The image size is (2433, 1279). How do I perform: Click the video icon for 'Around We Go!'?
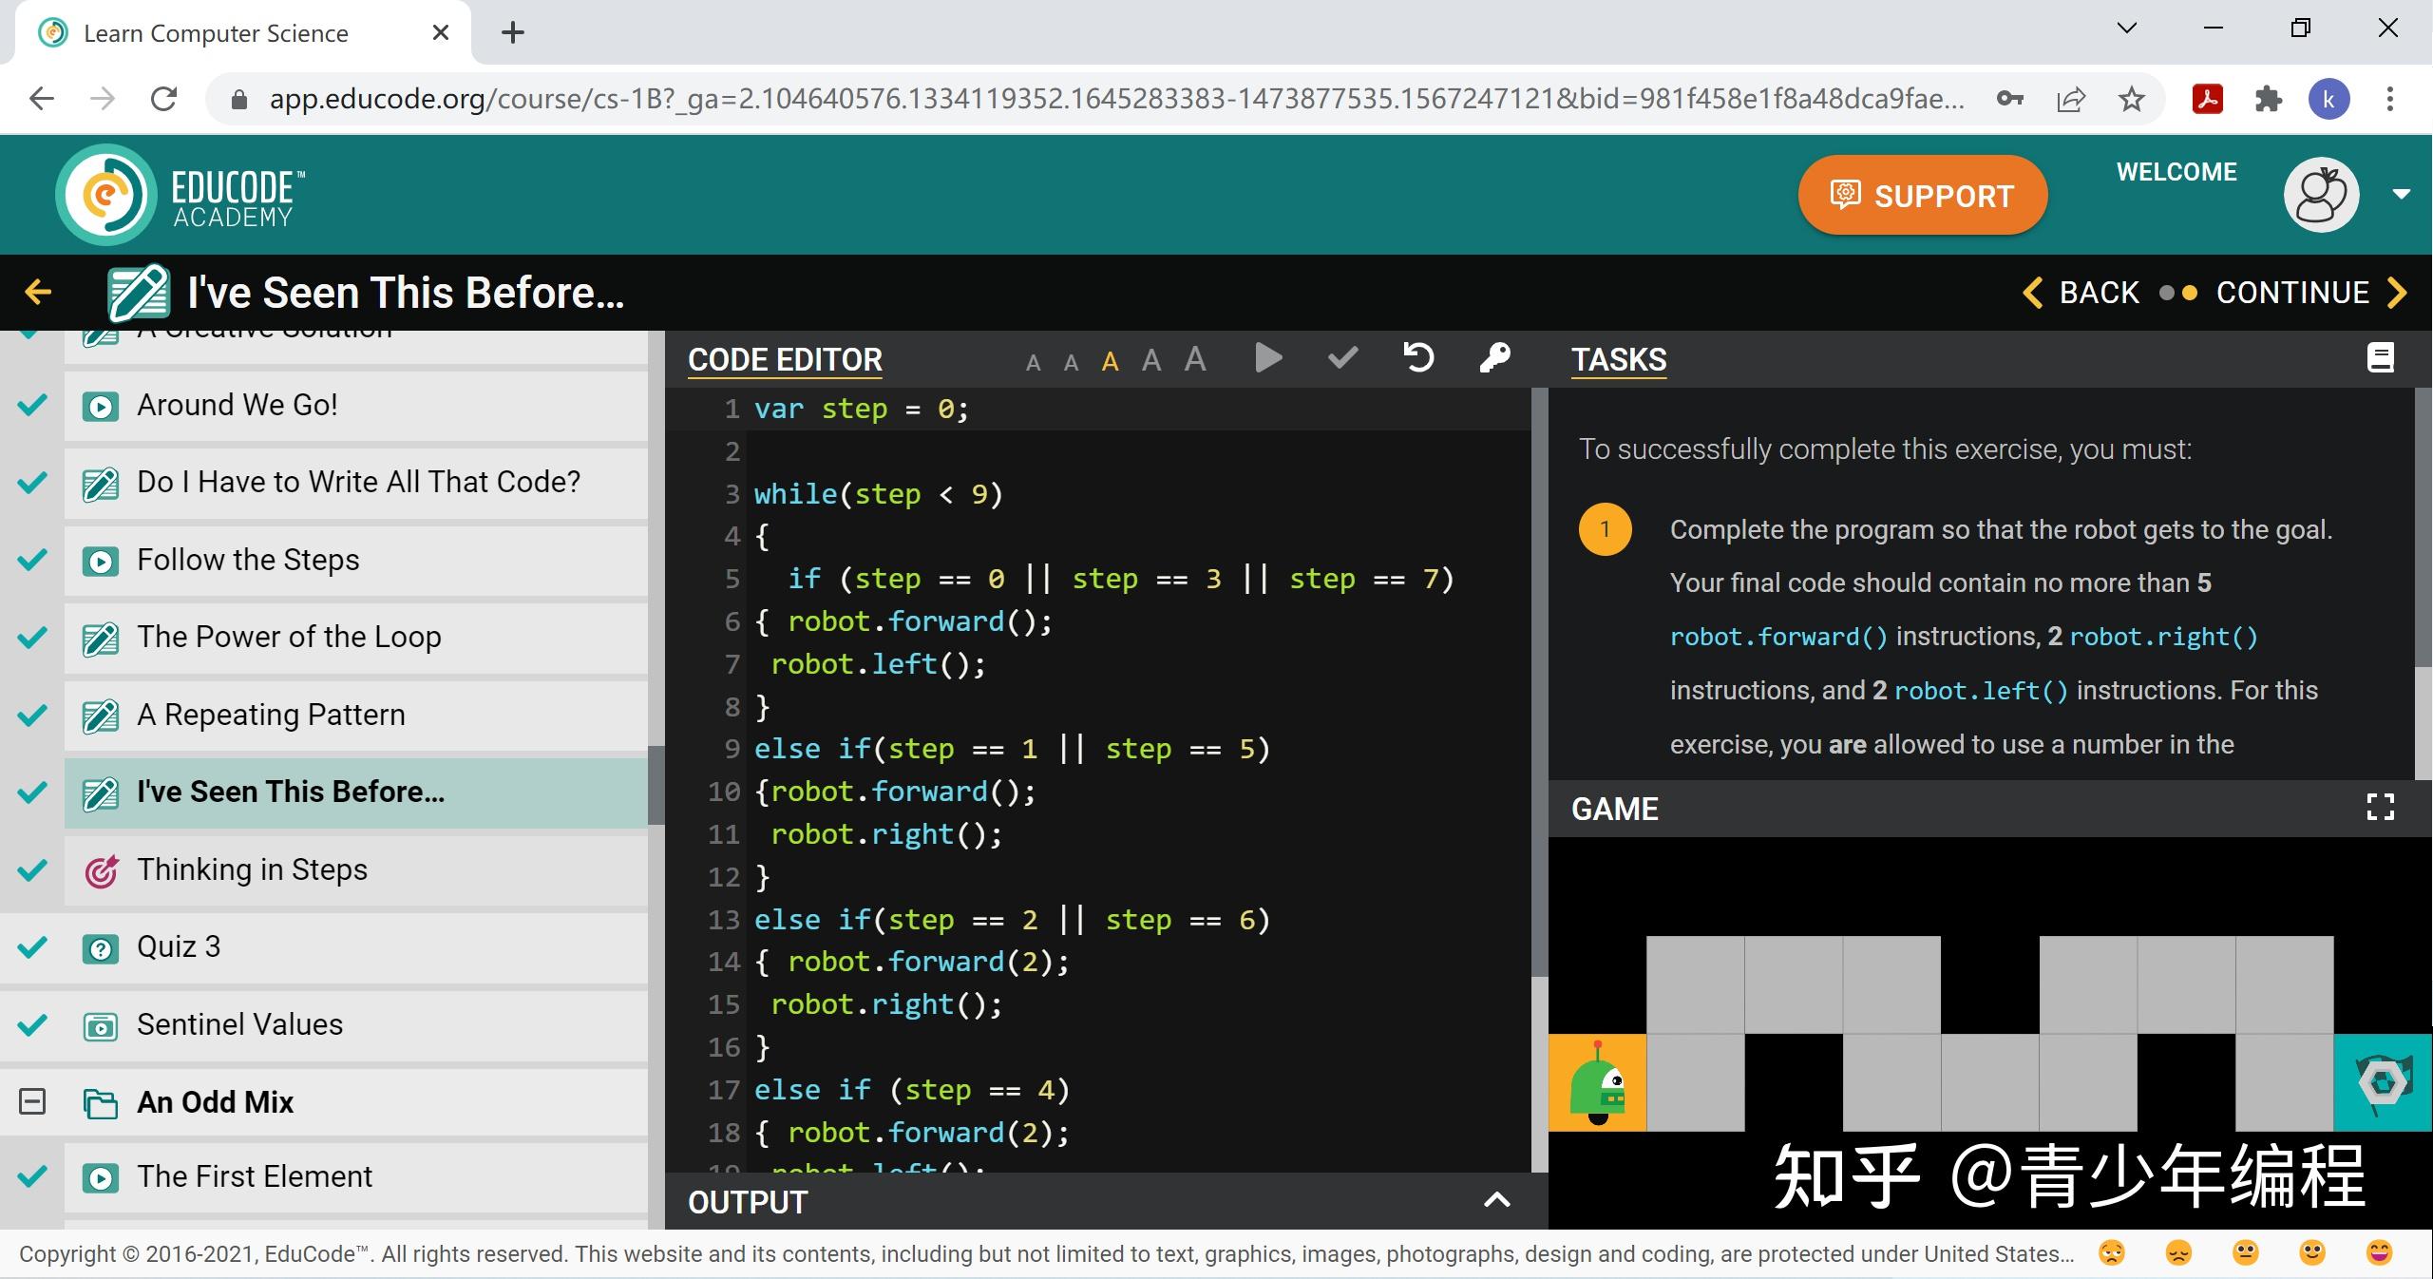click(101, 407)
